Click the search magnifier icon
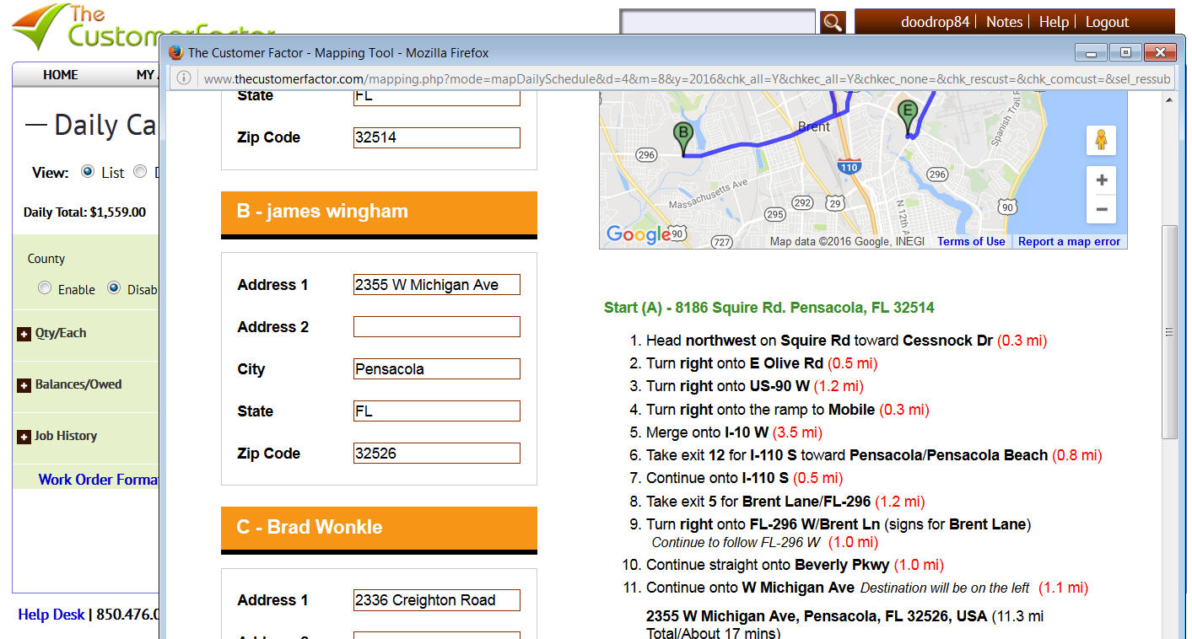The height and width of the screenshot is (639, 1192). [x=833, y=23]
